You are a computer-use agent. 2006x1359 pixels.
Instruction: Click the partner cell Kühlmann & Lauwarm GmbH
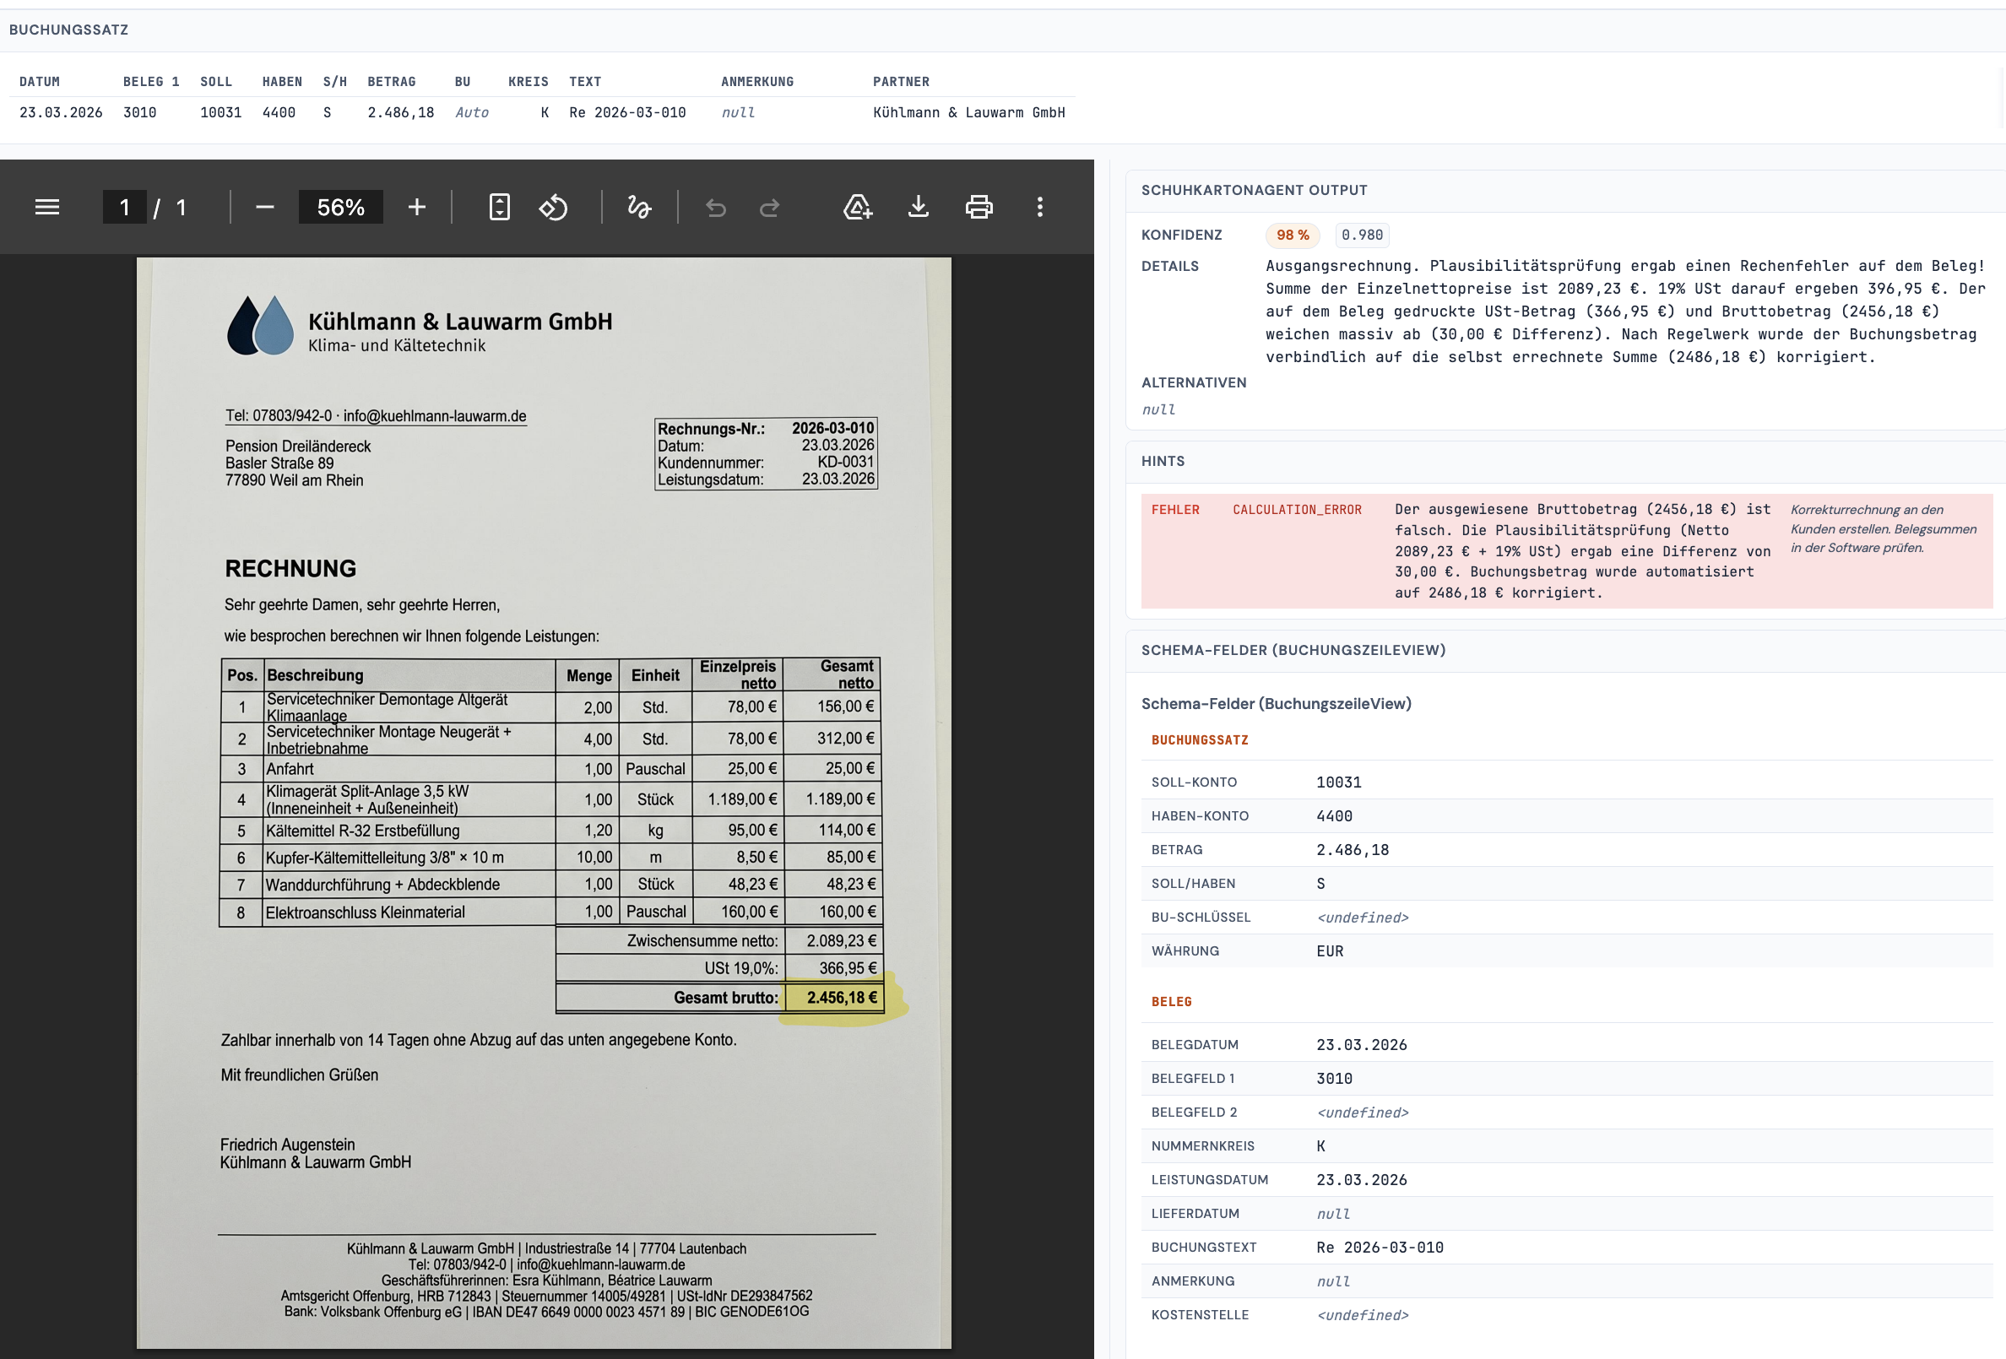coord(968,112)
